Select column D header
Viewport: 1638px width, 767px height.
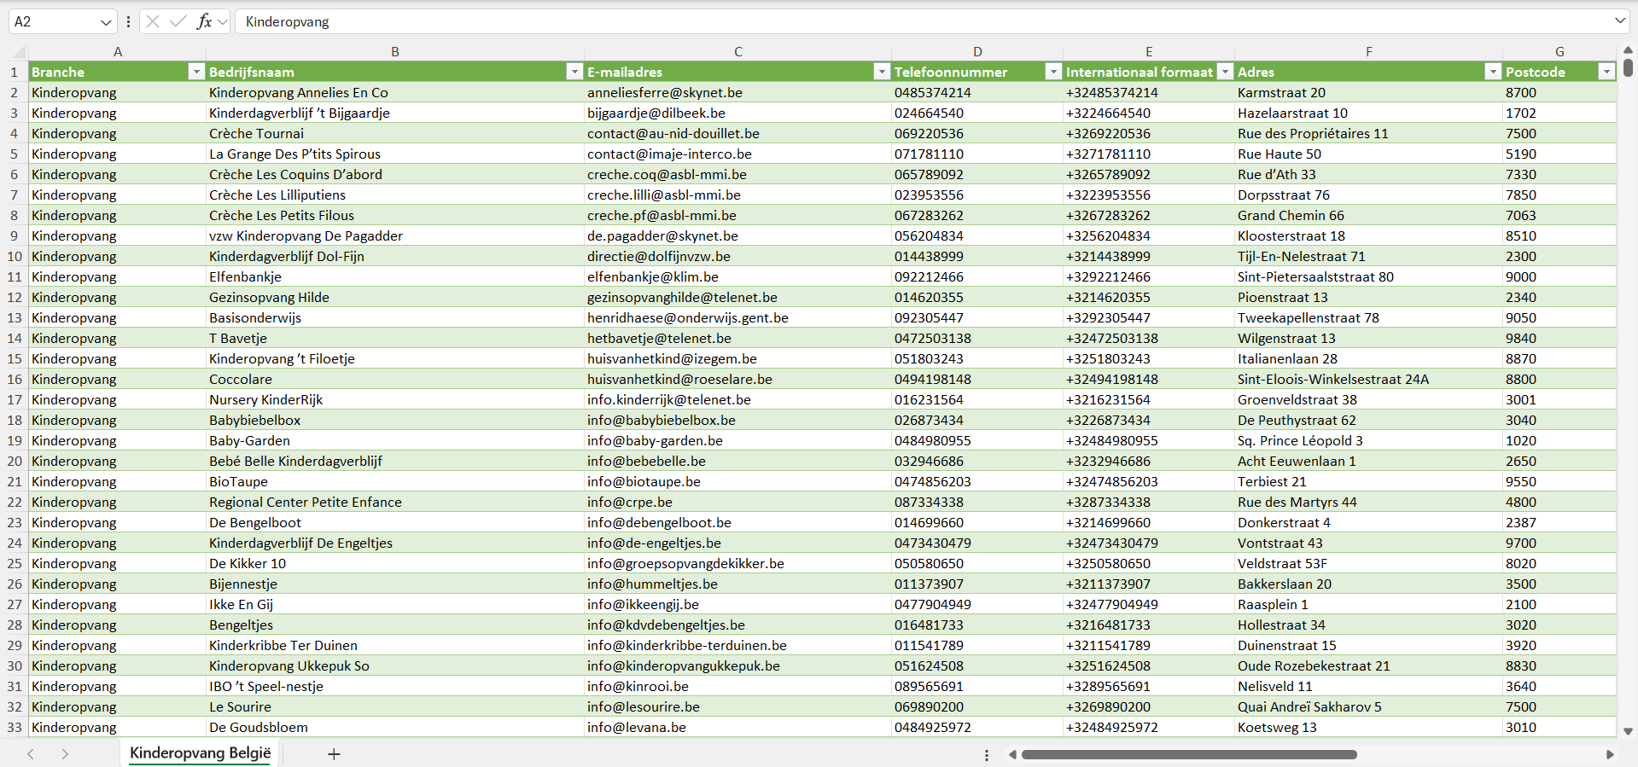pyautogui.click(x=977, y=52)
